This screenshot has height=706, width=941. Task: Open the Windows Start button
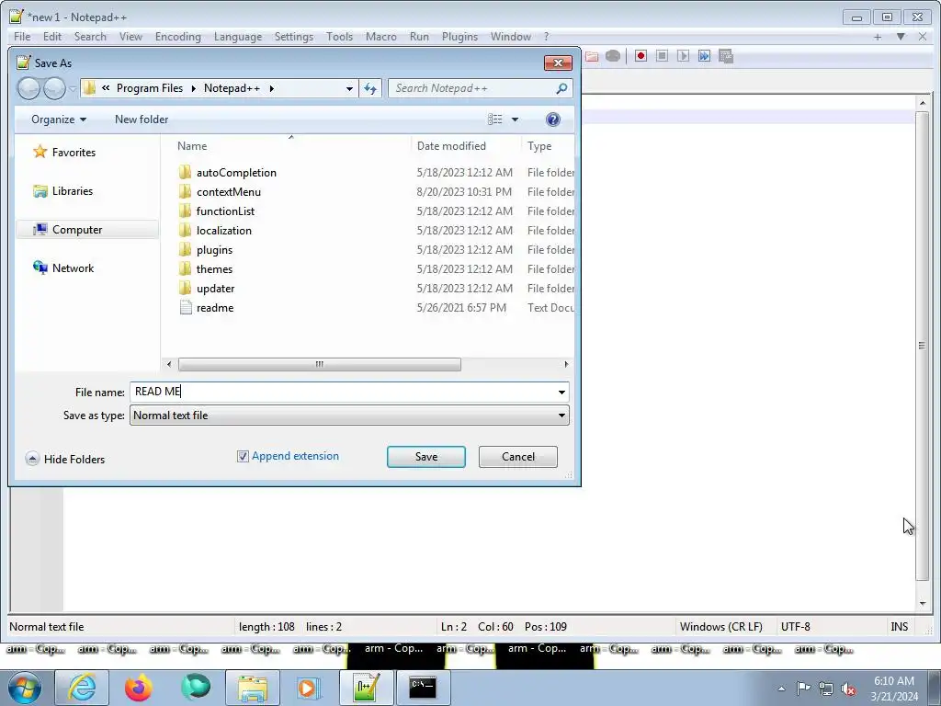[x=25, y=688]
